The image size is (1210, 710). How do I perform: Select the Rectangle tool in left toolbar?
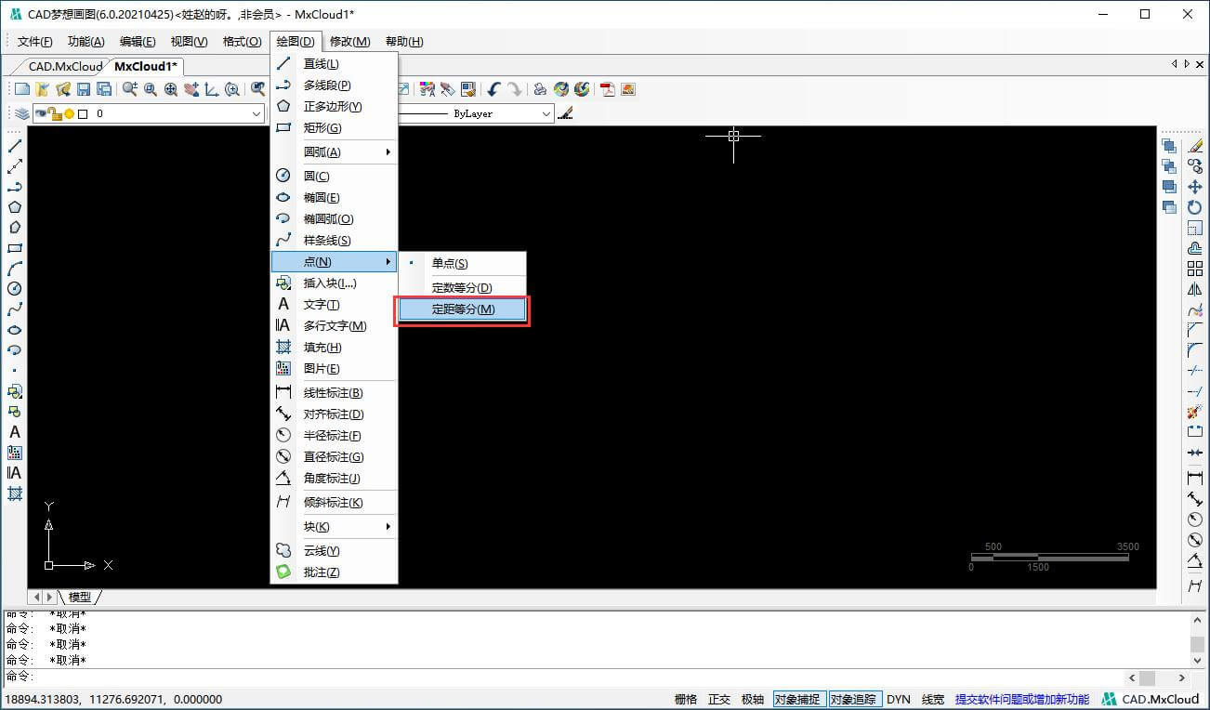[x=15, y=248]
